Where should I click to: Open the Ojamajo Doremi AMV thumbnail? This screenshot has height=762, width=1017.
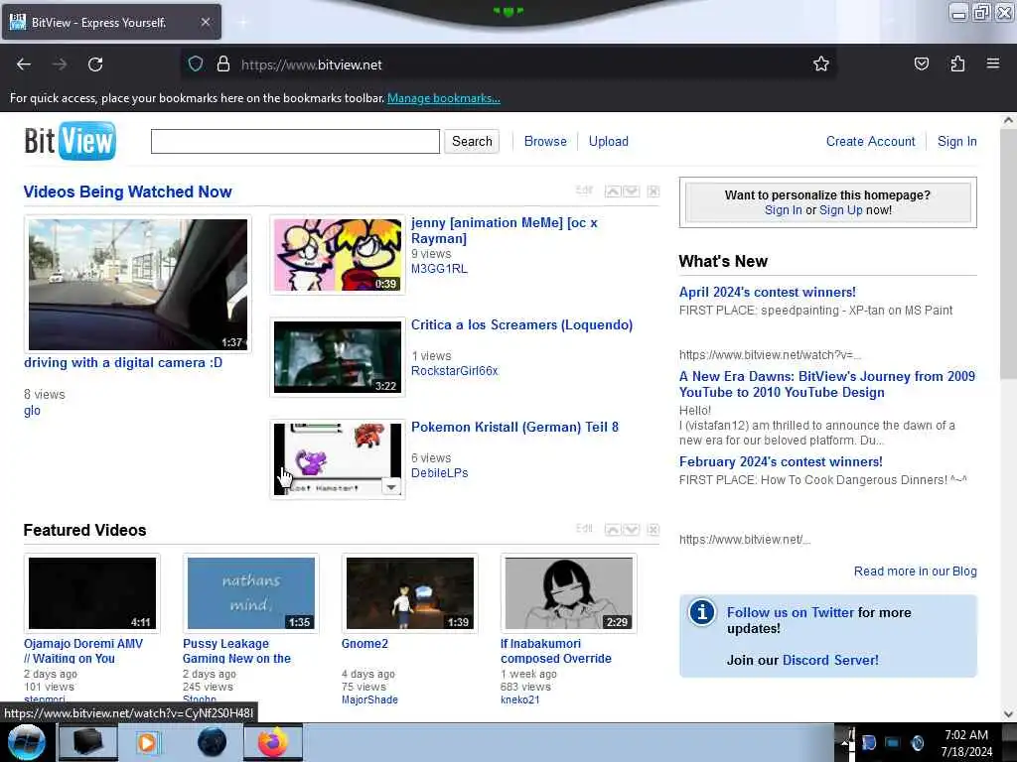[x=92, y=593]
